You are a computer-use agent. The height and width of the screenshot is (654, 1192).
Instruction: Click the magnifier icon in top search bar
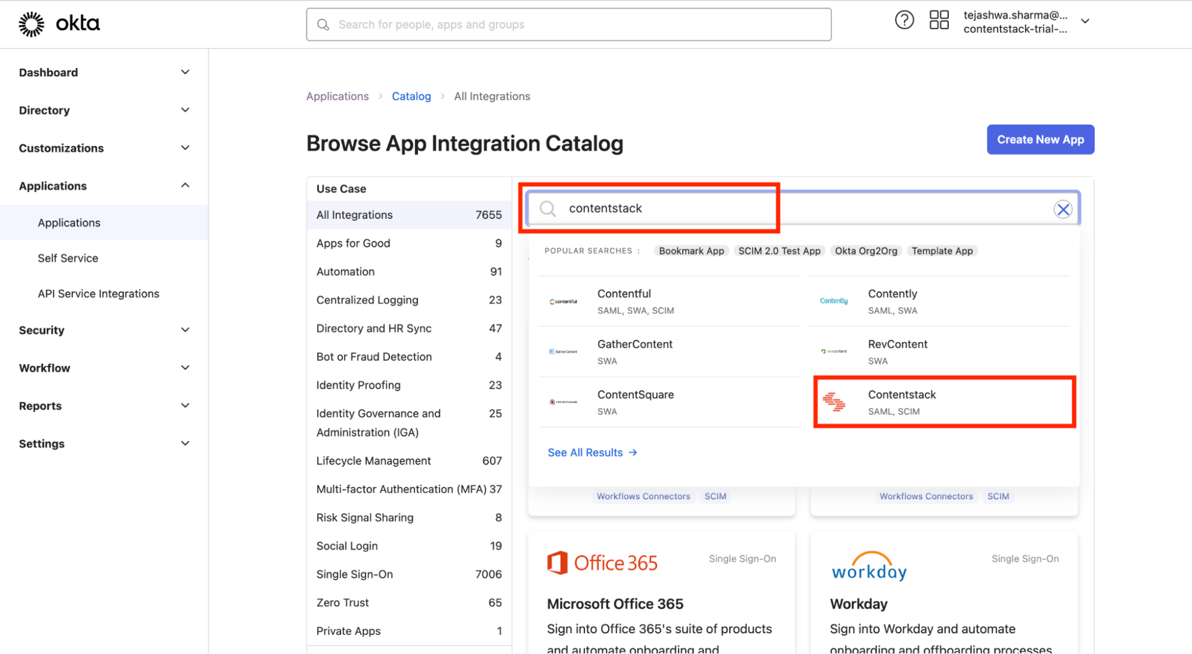(323, 25)
